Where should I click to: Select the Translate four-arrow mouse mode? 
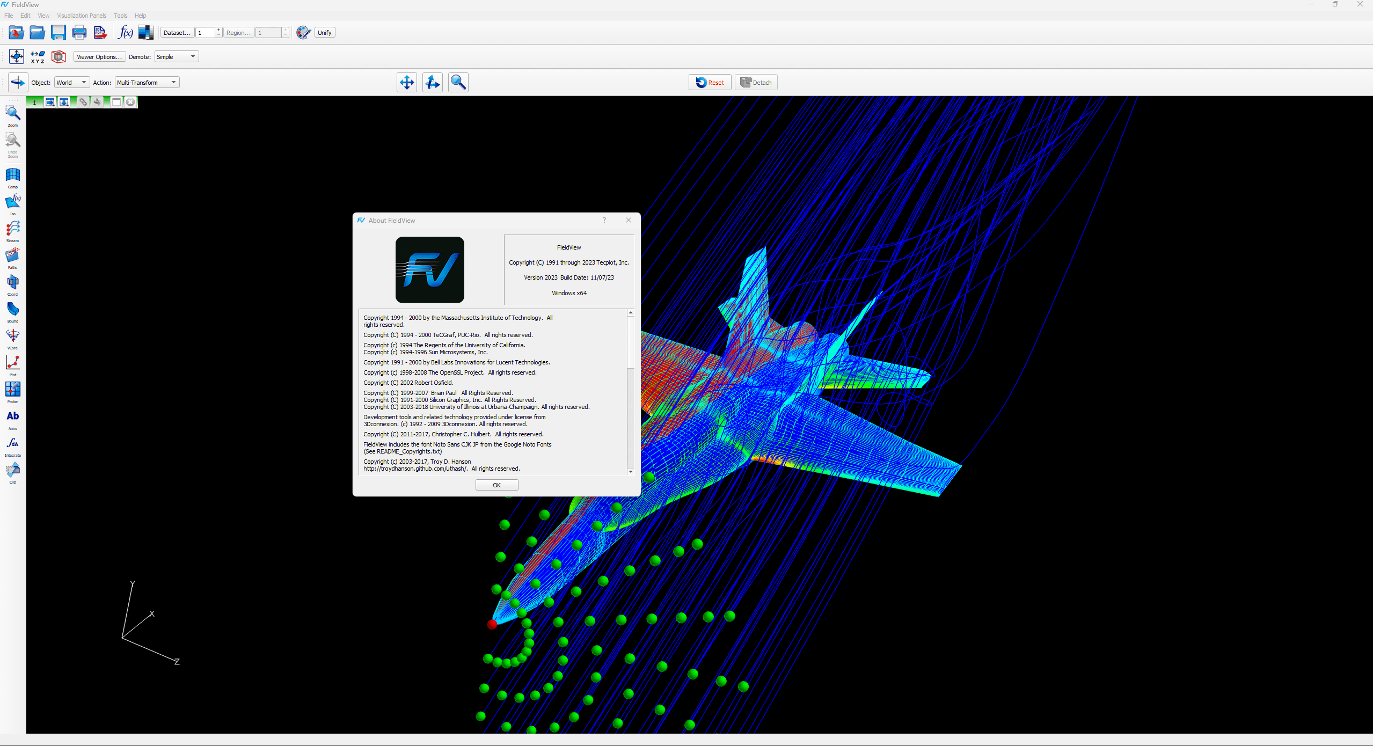coord(407,82)
